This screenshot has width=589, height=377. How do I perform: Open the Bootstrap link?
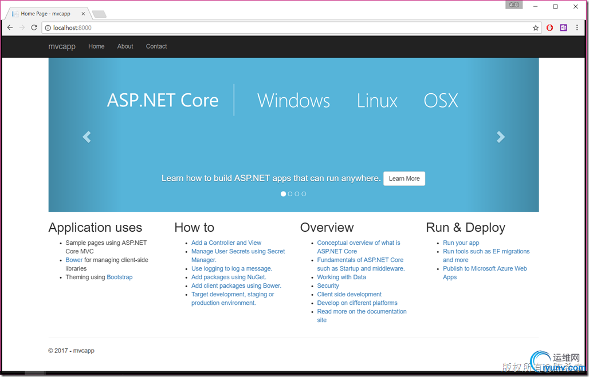pos(119,277)
